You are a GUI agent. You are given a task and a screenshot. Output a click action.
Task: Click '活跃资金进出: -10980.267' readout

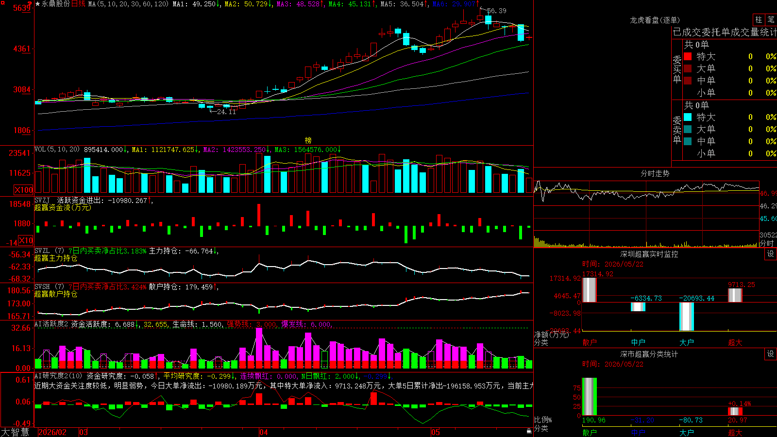[102, 201]
